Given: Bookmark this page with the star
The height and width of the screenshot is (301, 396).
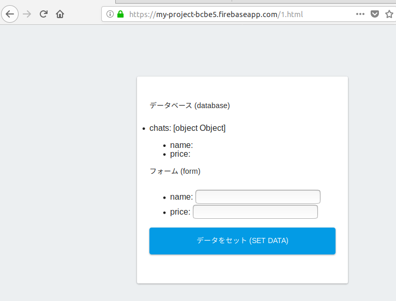Looking at the screenshot, I should coord(389,14).
